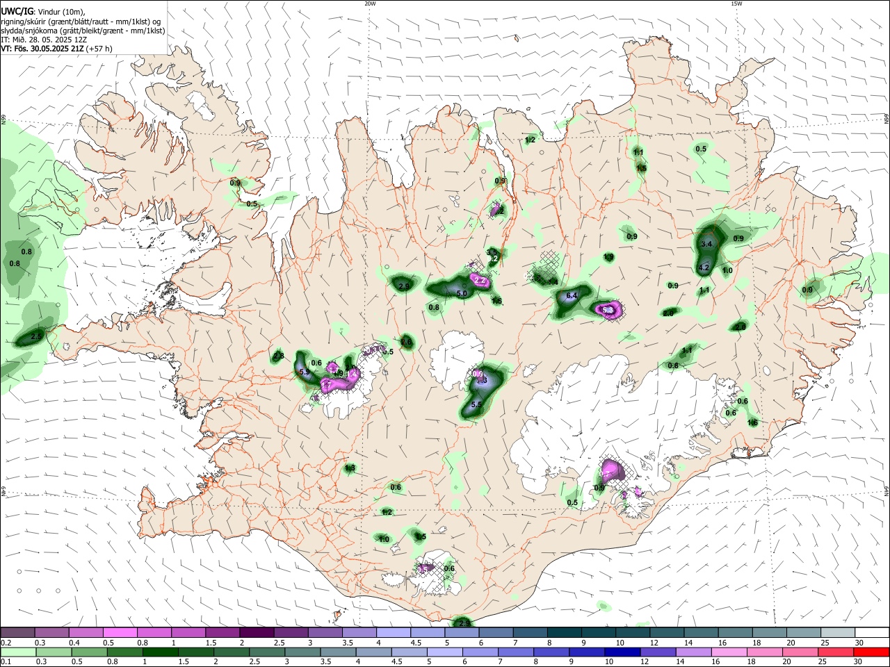Click the white Hofsjökull glacier in central Iceland
Screen dimensions: 890x667
tap(455, 358)
